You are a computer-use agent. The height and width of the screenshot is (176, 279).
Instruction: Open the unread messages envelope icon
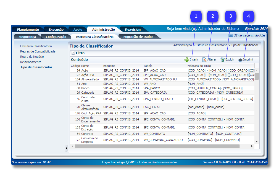click(231, 35)
